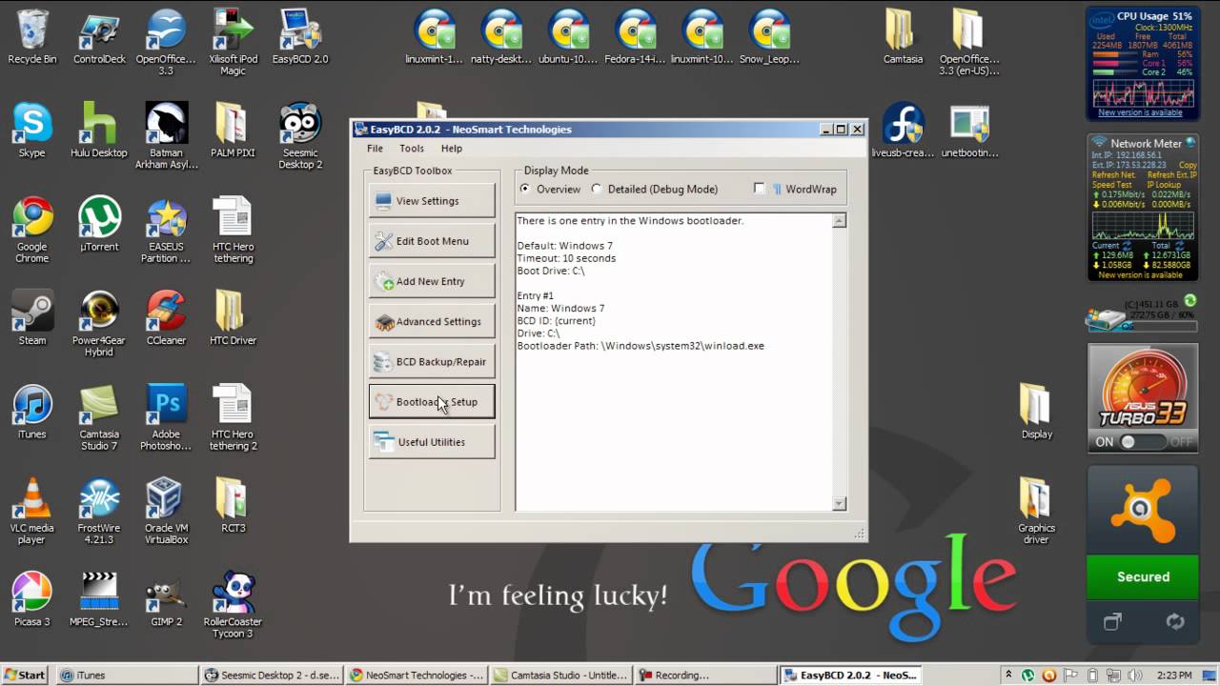Screen dimensions: 1220x686
Task: Select the FrostWire 4.21.3 icon
Action: [99, 510]
